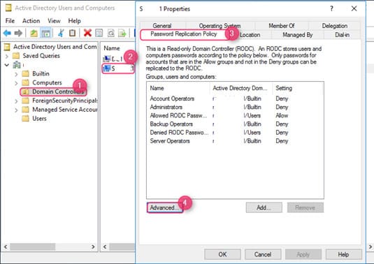Collapse the domain root tree node
Image resolution: width=374 pixels, height=264 pixels.
7,65
